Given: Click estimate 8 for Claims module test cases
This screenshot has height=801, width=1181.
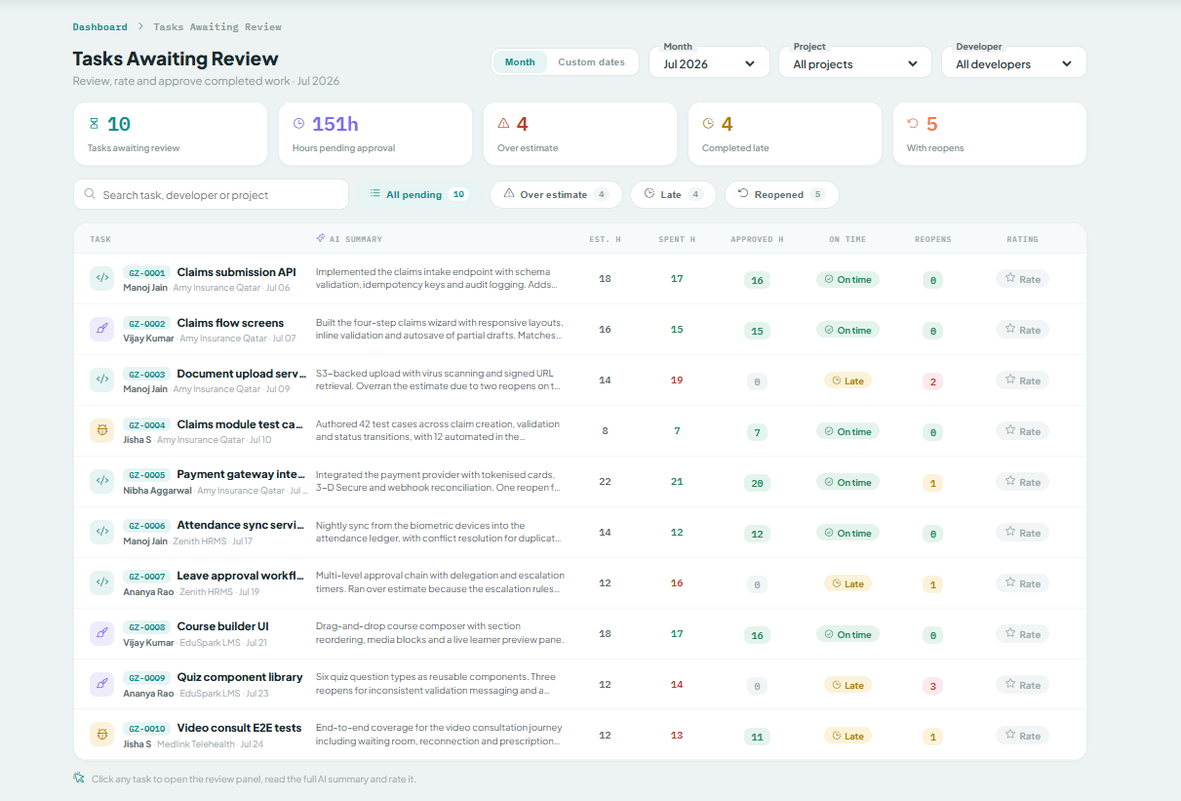Looking at the screenshot, I should (x=605, y=431).
